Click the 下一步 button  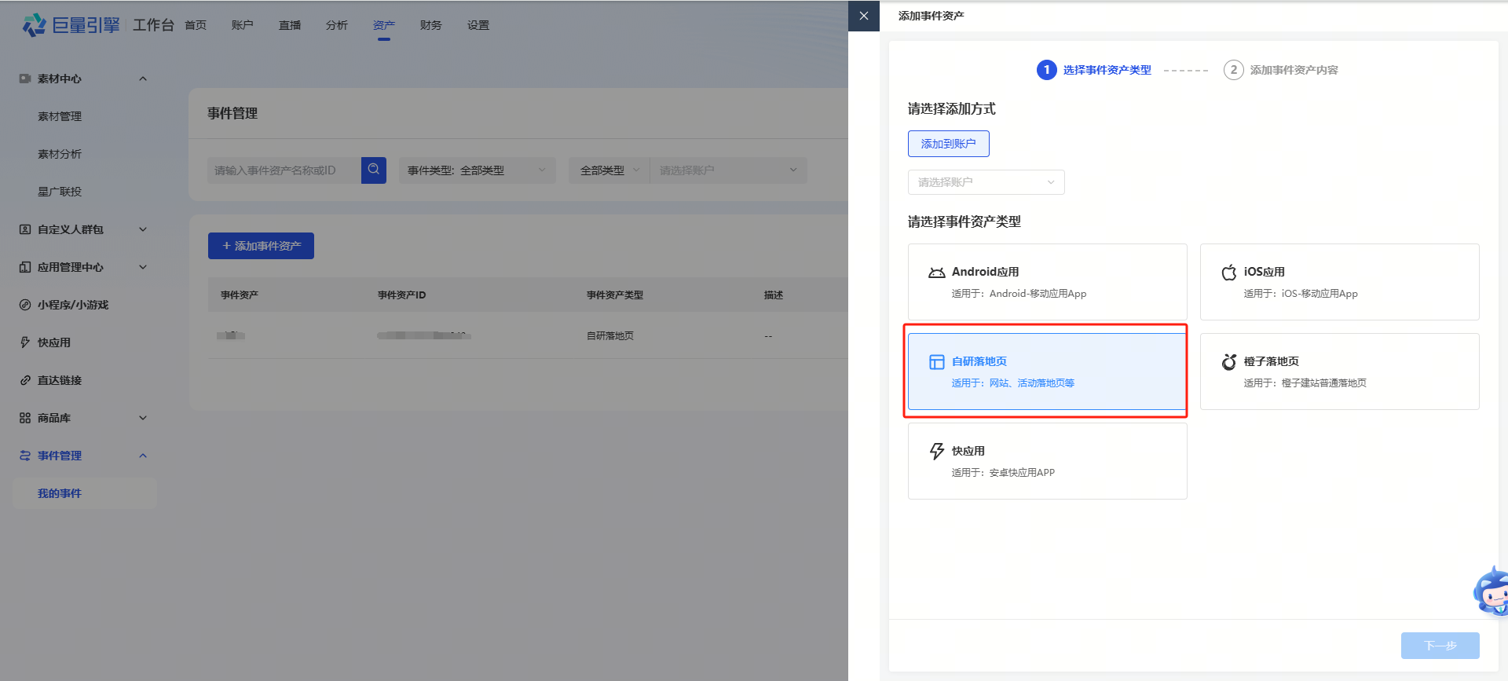(x=1440, y=646)
